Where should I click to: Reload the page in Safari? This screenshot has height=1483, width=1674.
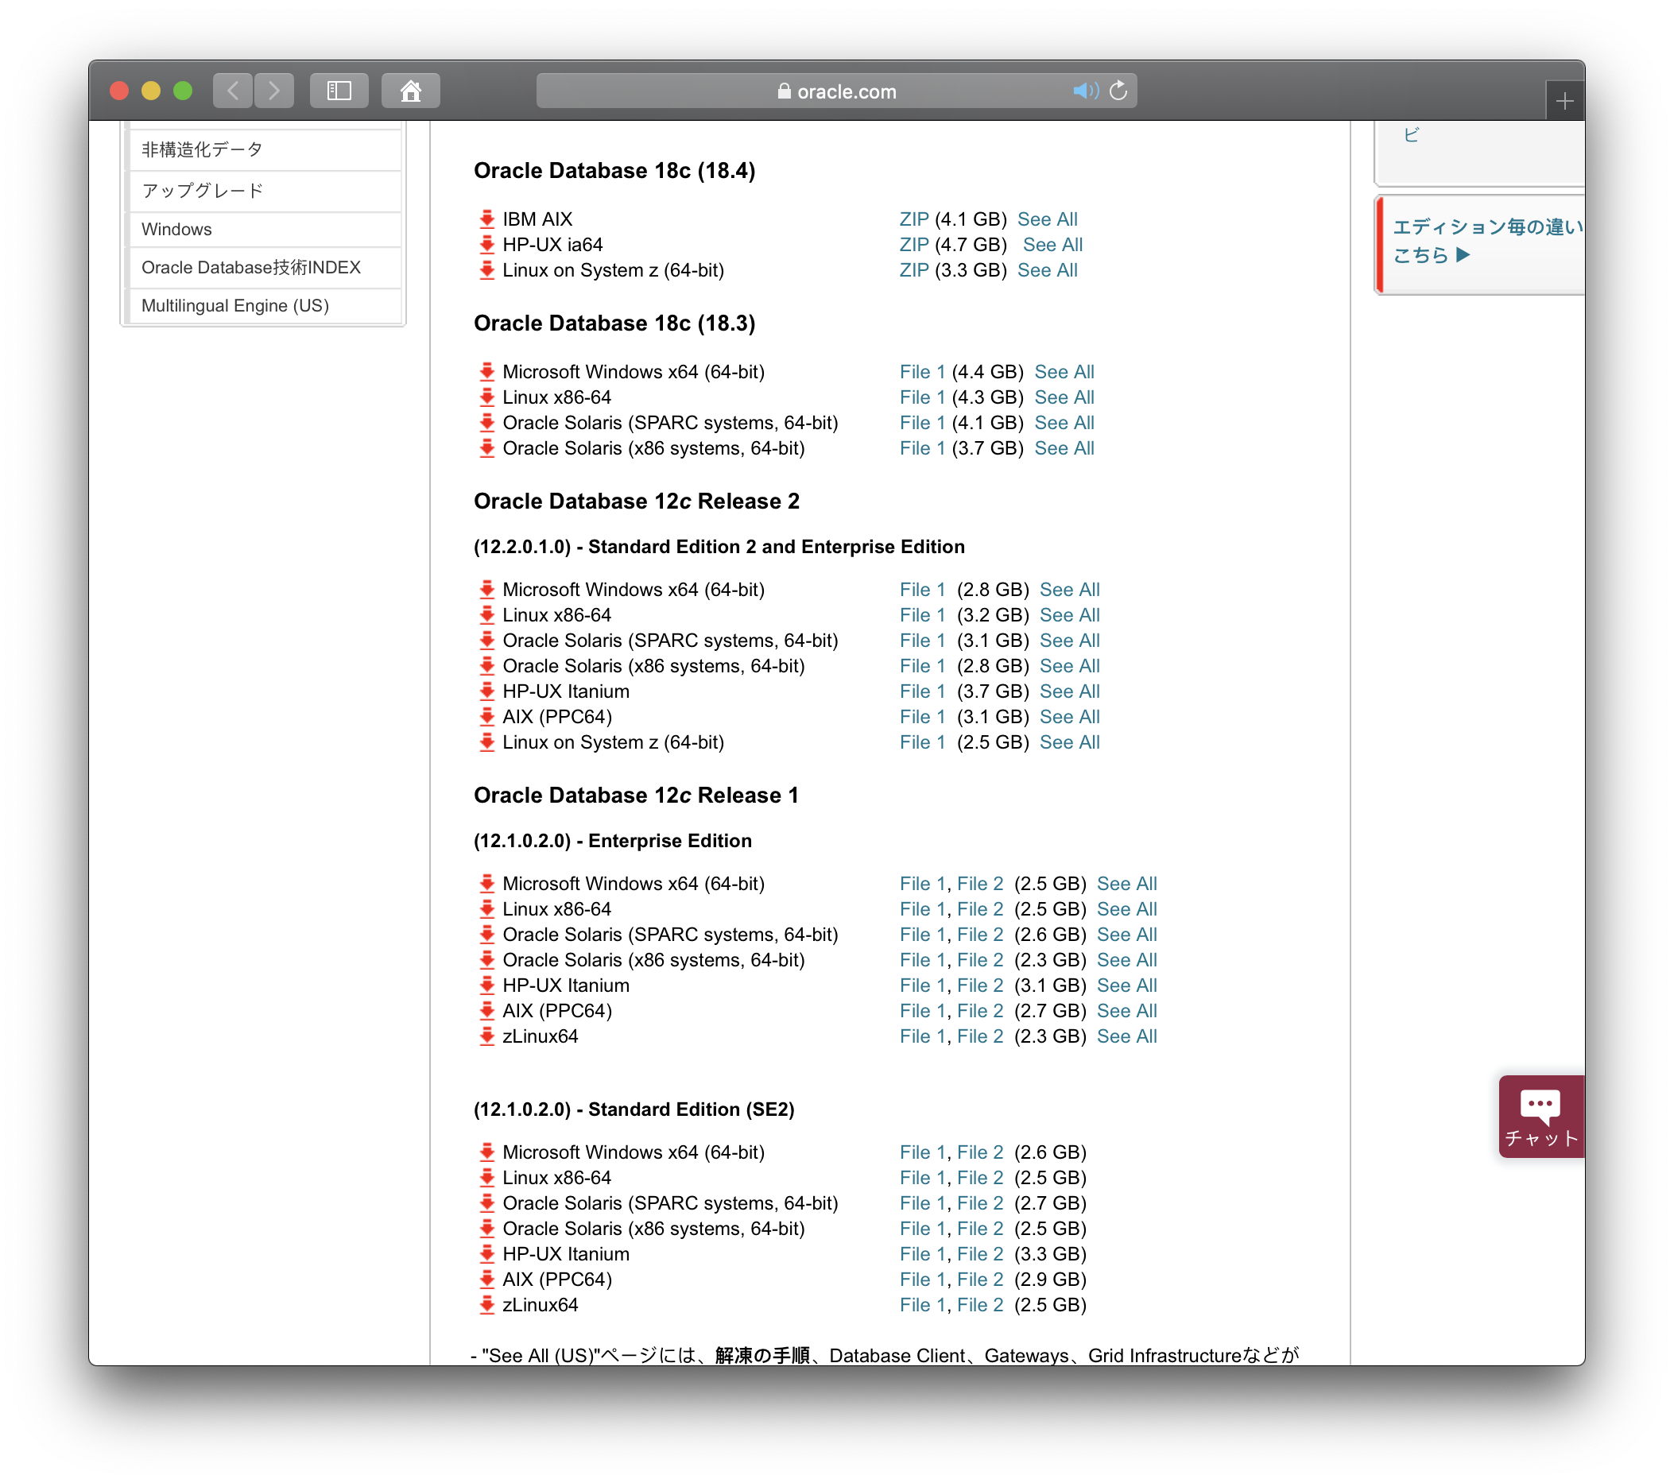(x=1118, y=91)
